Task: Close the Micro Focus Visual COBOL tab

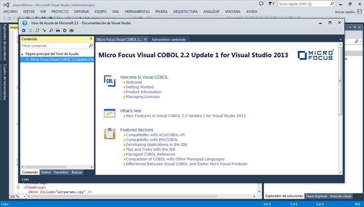Action: (145, 39)
